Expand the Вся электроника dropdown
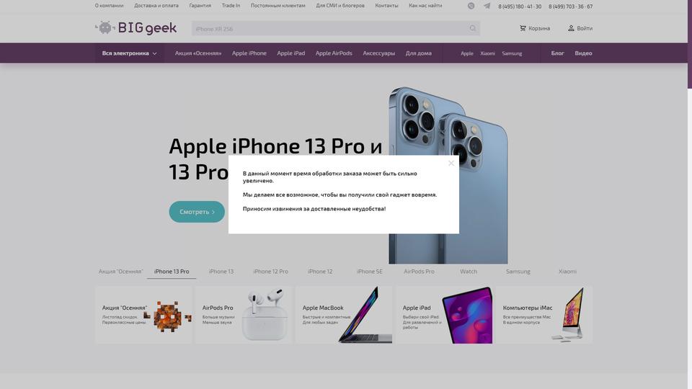The height and width of the screenshot is (389, 692). [x=129, y=53]
